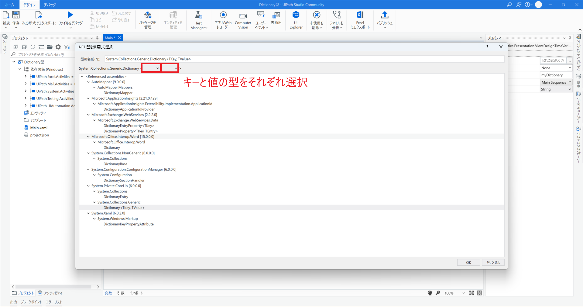Collapse System.Private.CoreLib [6.0.0.0] node
The width and height of the screenshot is (583, 307).
[x=88, y=186]
